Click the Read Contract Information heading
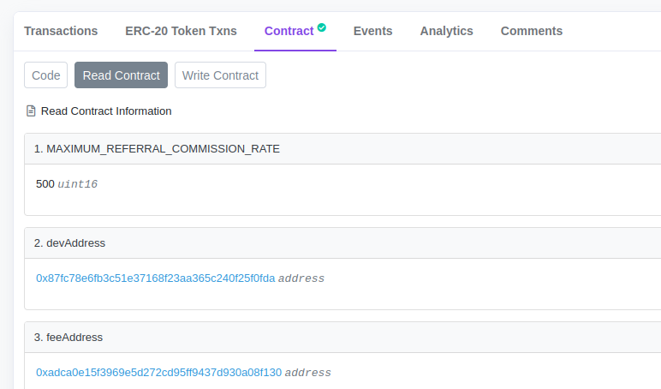 [x=106, y=111]
